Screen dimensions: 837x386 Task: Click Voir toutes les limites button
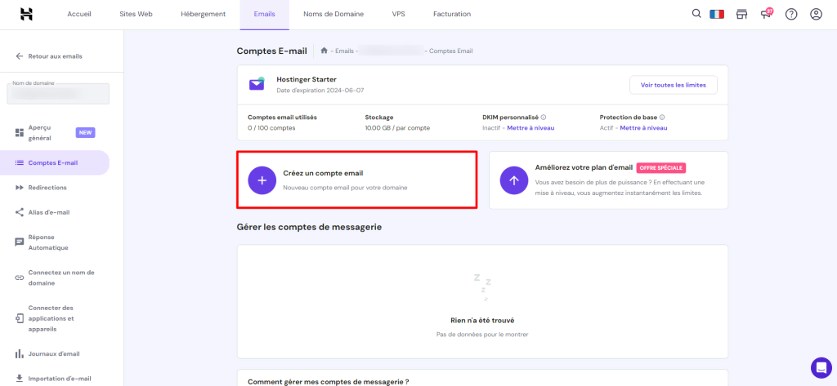673,85
